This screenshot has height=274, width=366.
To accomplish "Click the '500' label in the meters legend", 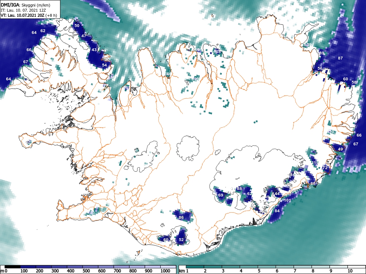I will point(86,271).
